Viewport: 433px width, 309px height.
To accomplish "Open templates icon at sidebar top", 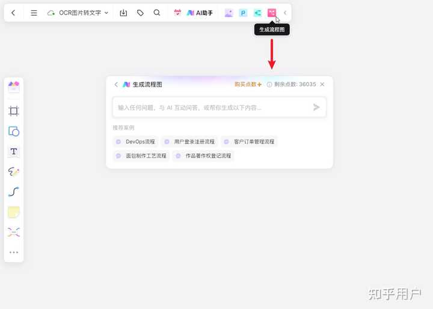I will [13, 87].
